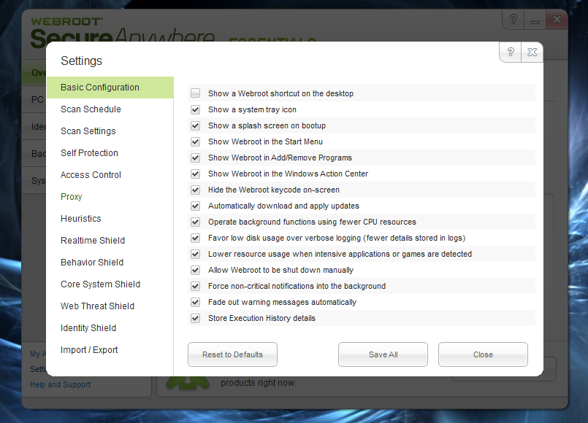588x423 pixels.
Task: Toggle Hide the Webroot keycode on-screen
Action: coord(195,190)
